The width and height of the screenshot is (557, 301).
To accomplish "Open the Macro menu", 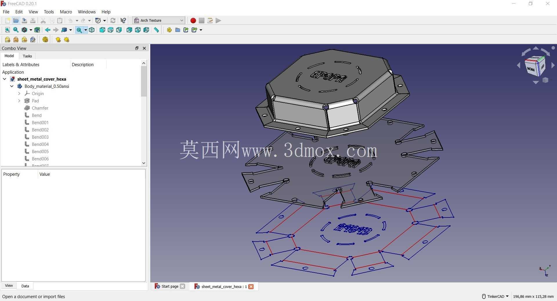I will pos(66,12).
